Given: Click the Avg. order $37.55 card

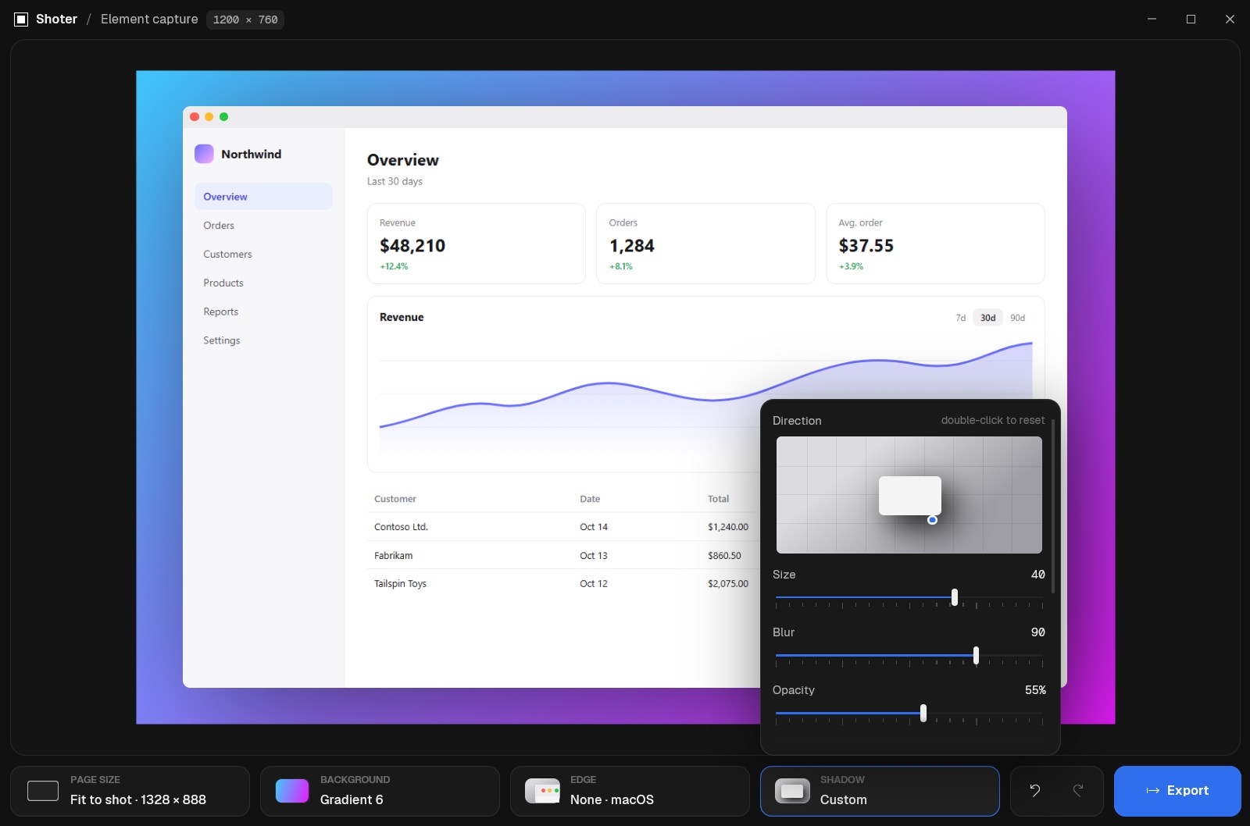Looking at the screenshot, I should click(x=936, y=244).
